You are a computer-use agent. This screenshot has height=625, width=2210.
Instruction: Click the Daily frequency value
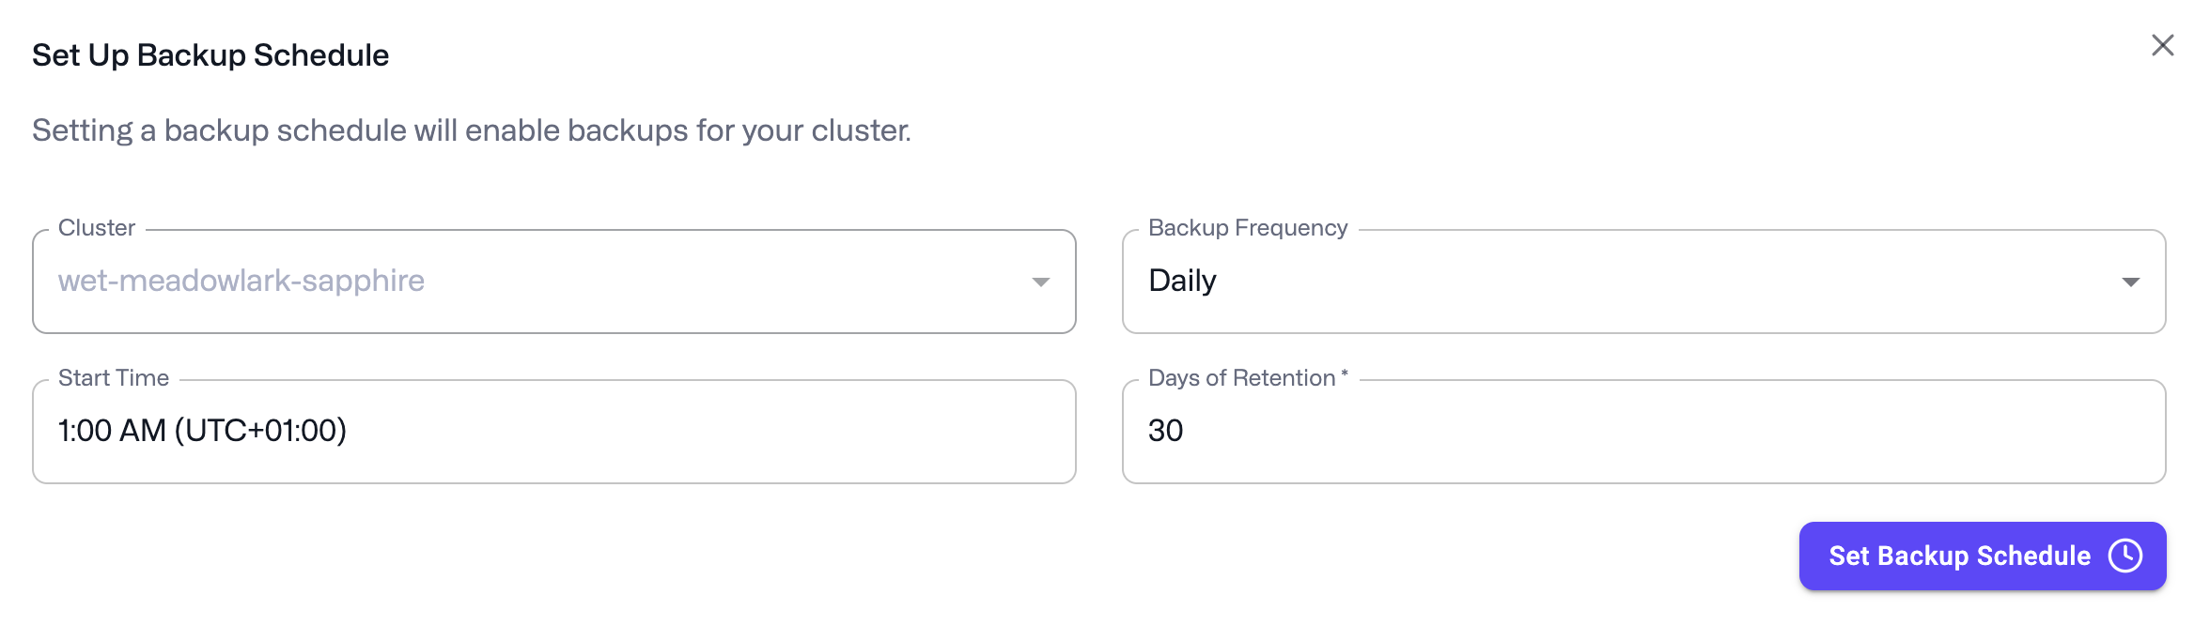pos(1182,281)
